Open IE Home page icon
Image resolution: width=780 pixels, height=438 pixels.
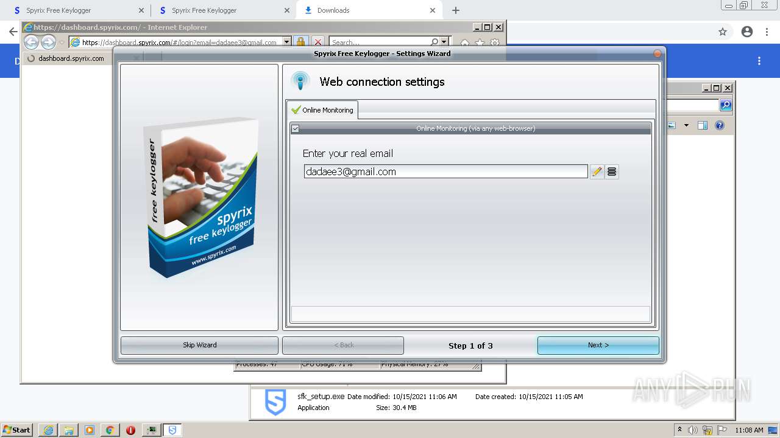pos(465,43)
